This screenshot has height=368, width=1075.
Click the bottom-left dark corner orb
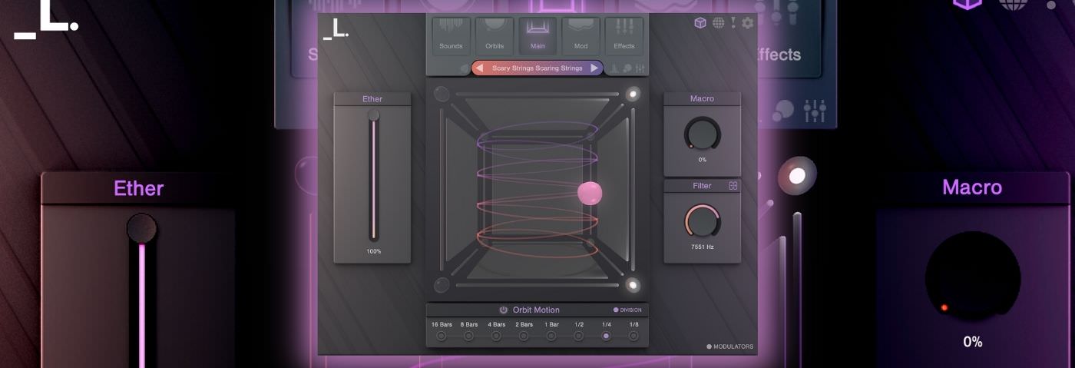pyautogui.click(x=442, y=285)
